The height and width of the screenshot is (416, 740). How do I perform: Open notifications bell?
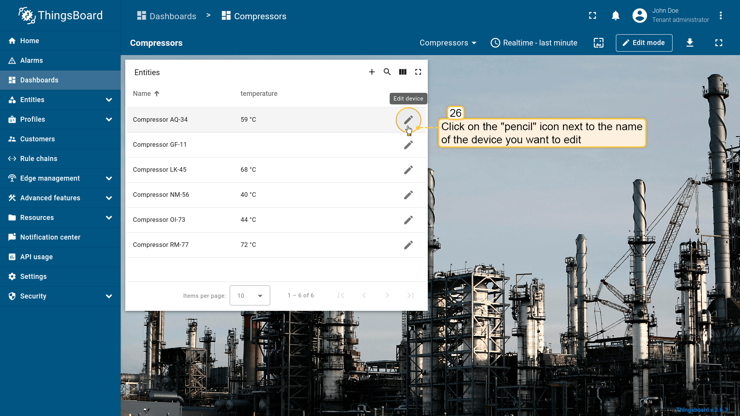(616, 16)
